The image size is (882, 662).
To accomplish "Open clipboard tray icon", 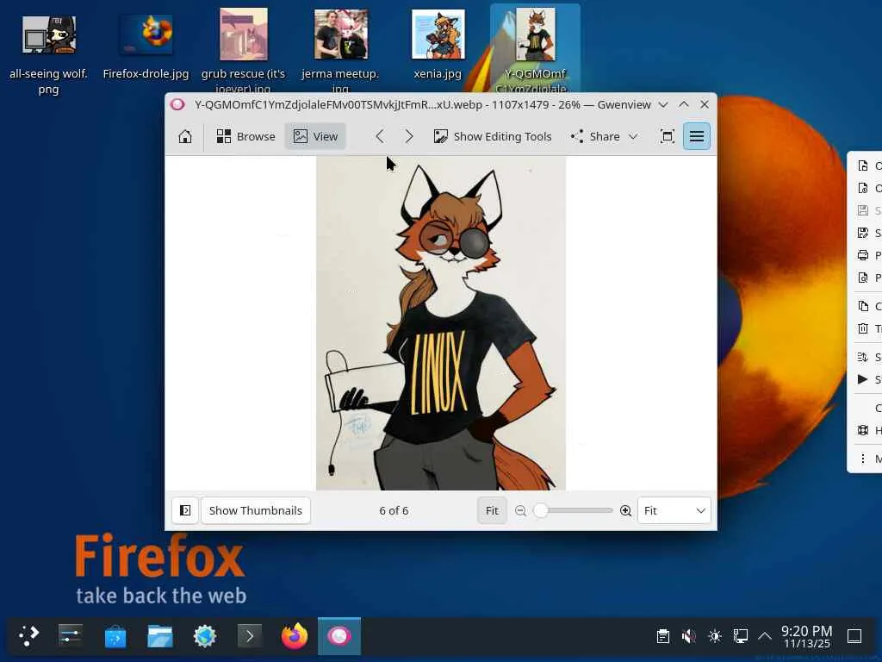I will click(662, 636).
